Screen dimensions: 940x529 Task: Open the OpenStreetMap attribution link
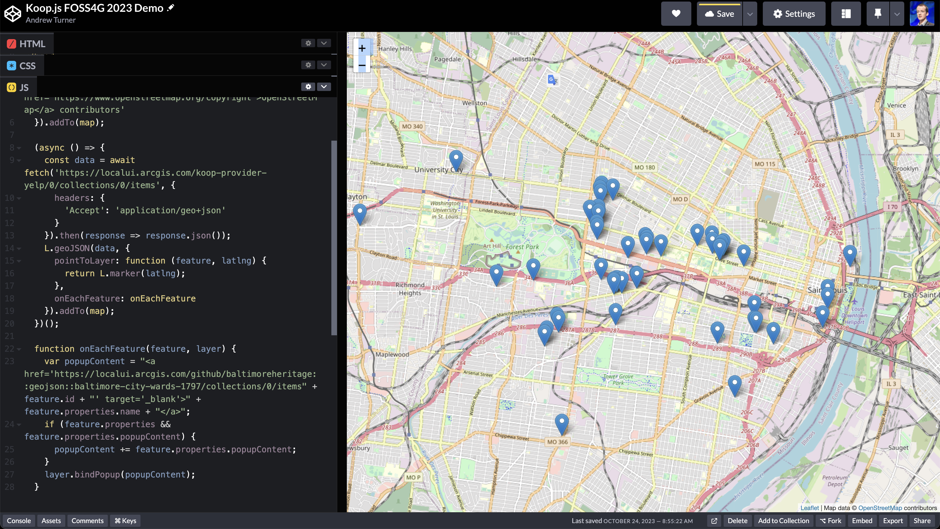click(880, 508)
